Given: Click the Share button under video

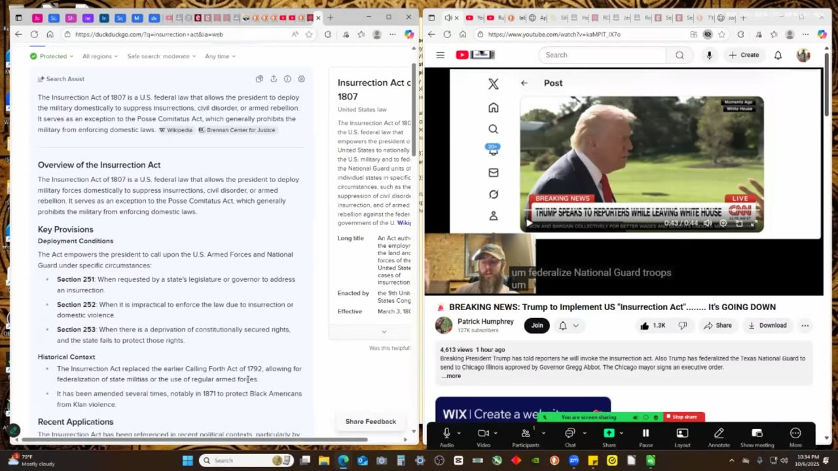Looking at the screenshot, I should coord(718,325).
